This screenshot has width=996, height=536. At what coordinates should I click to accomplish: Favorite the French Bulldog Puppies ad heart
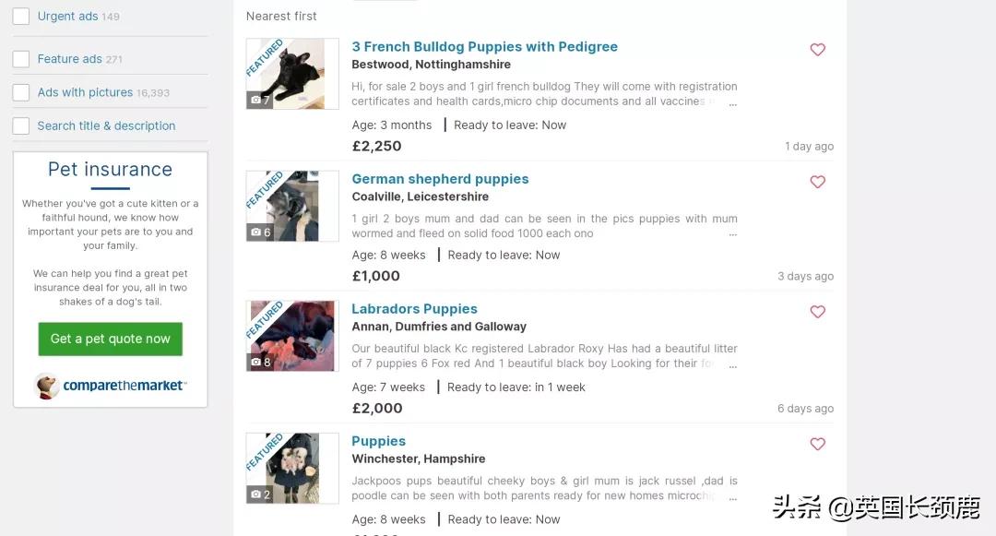click(817, 50)
